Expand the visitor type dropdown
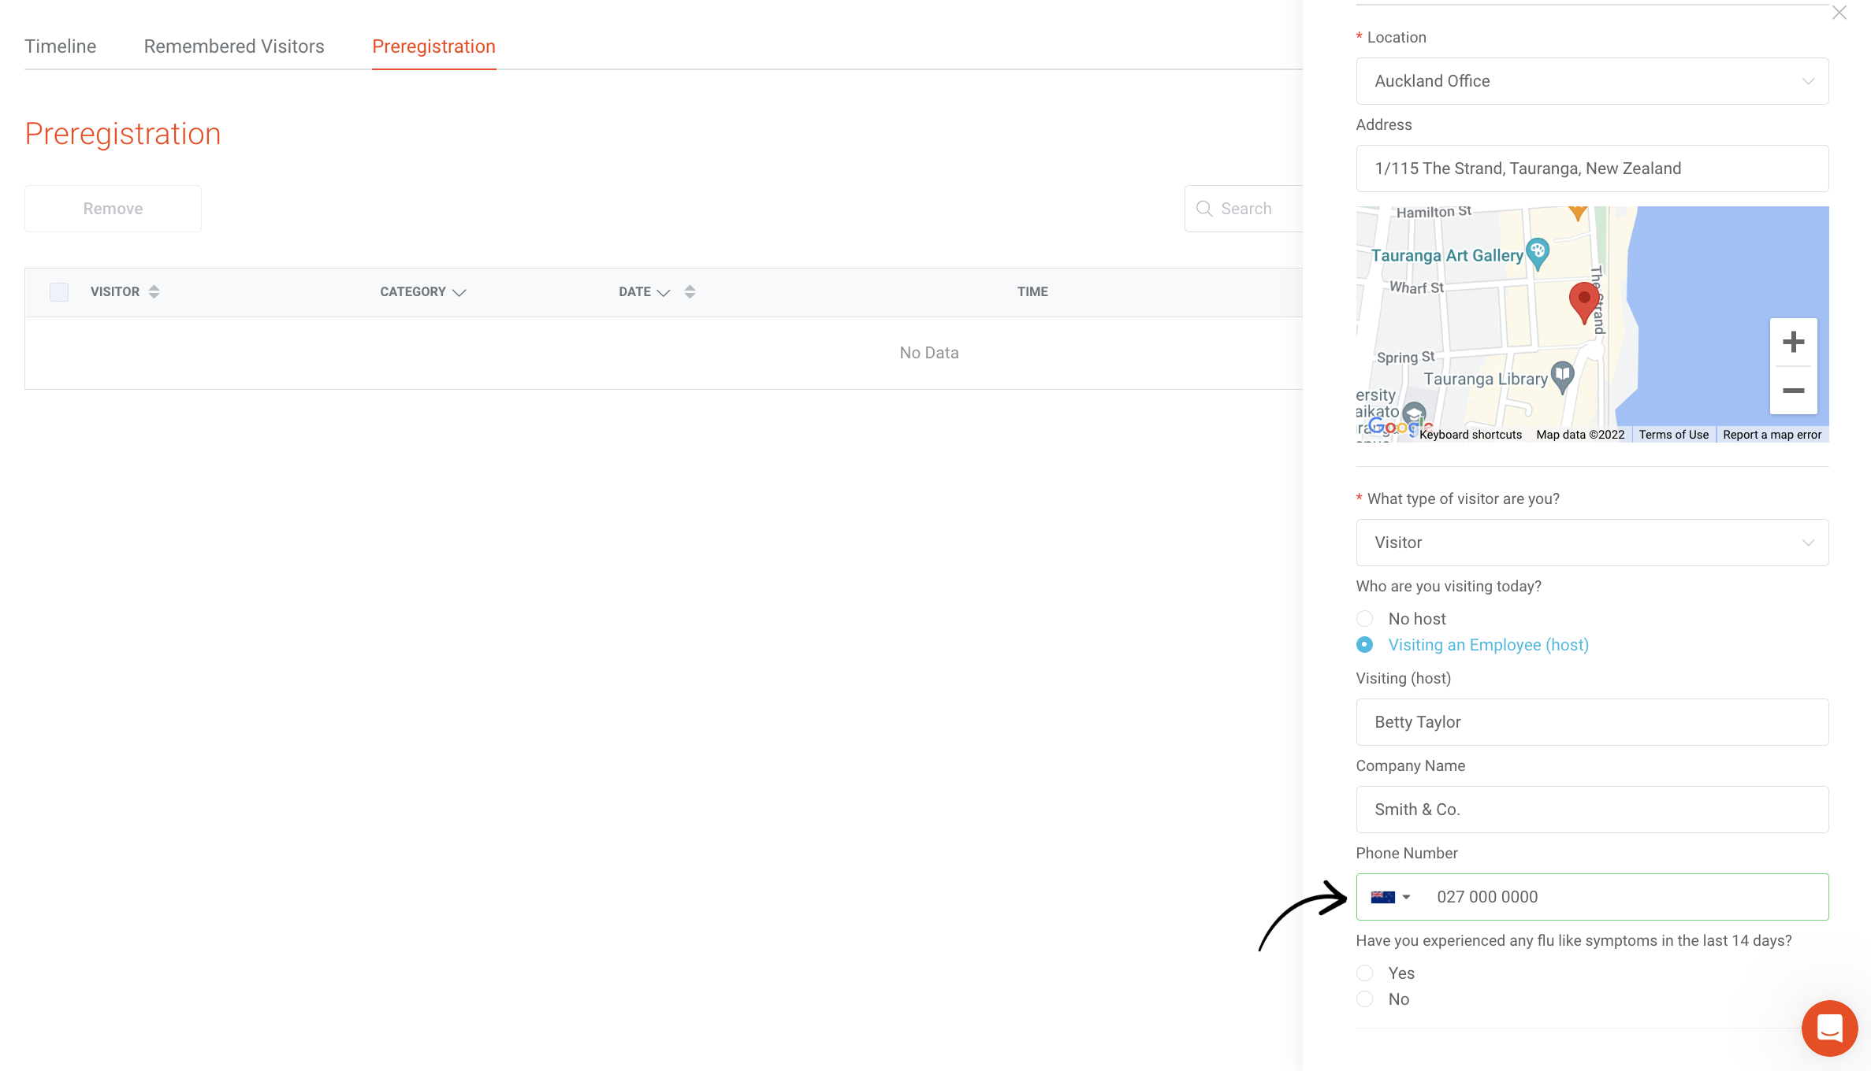1871x1071 pixels. click(x=1592, y=543)
